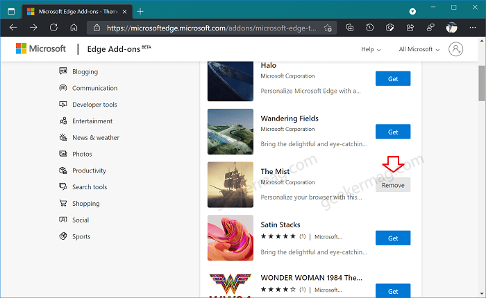Open the Halo theme thumbnail
The width and height of the screenshot is (486, 298).
point(231,81)
